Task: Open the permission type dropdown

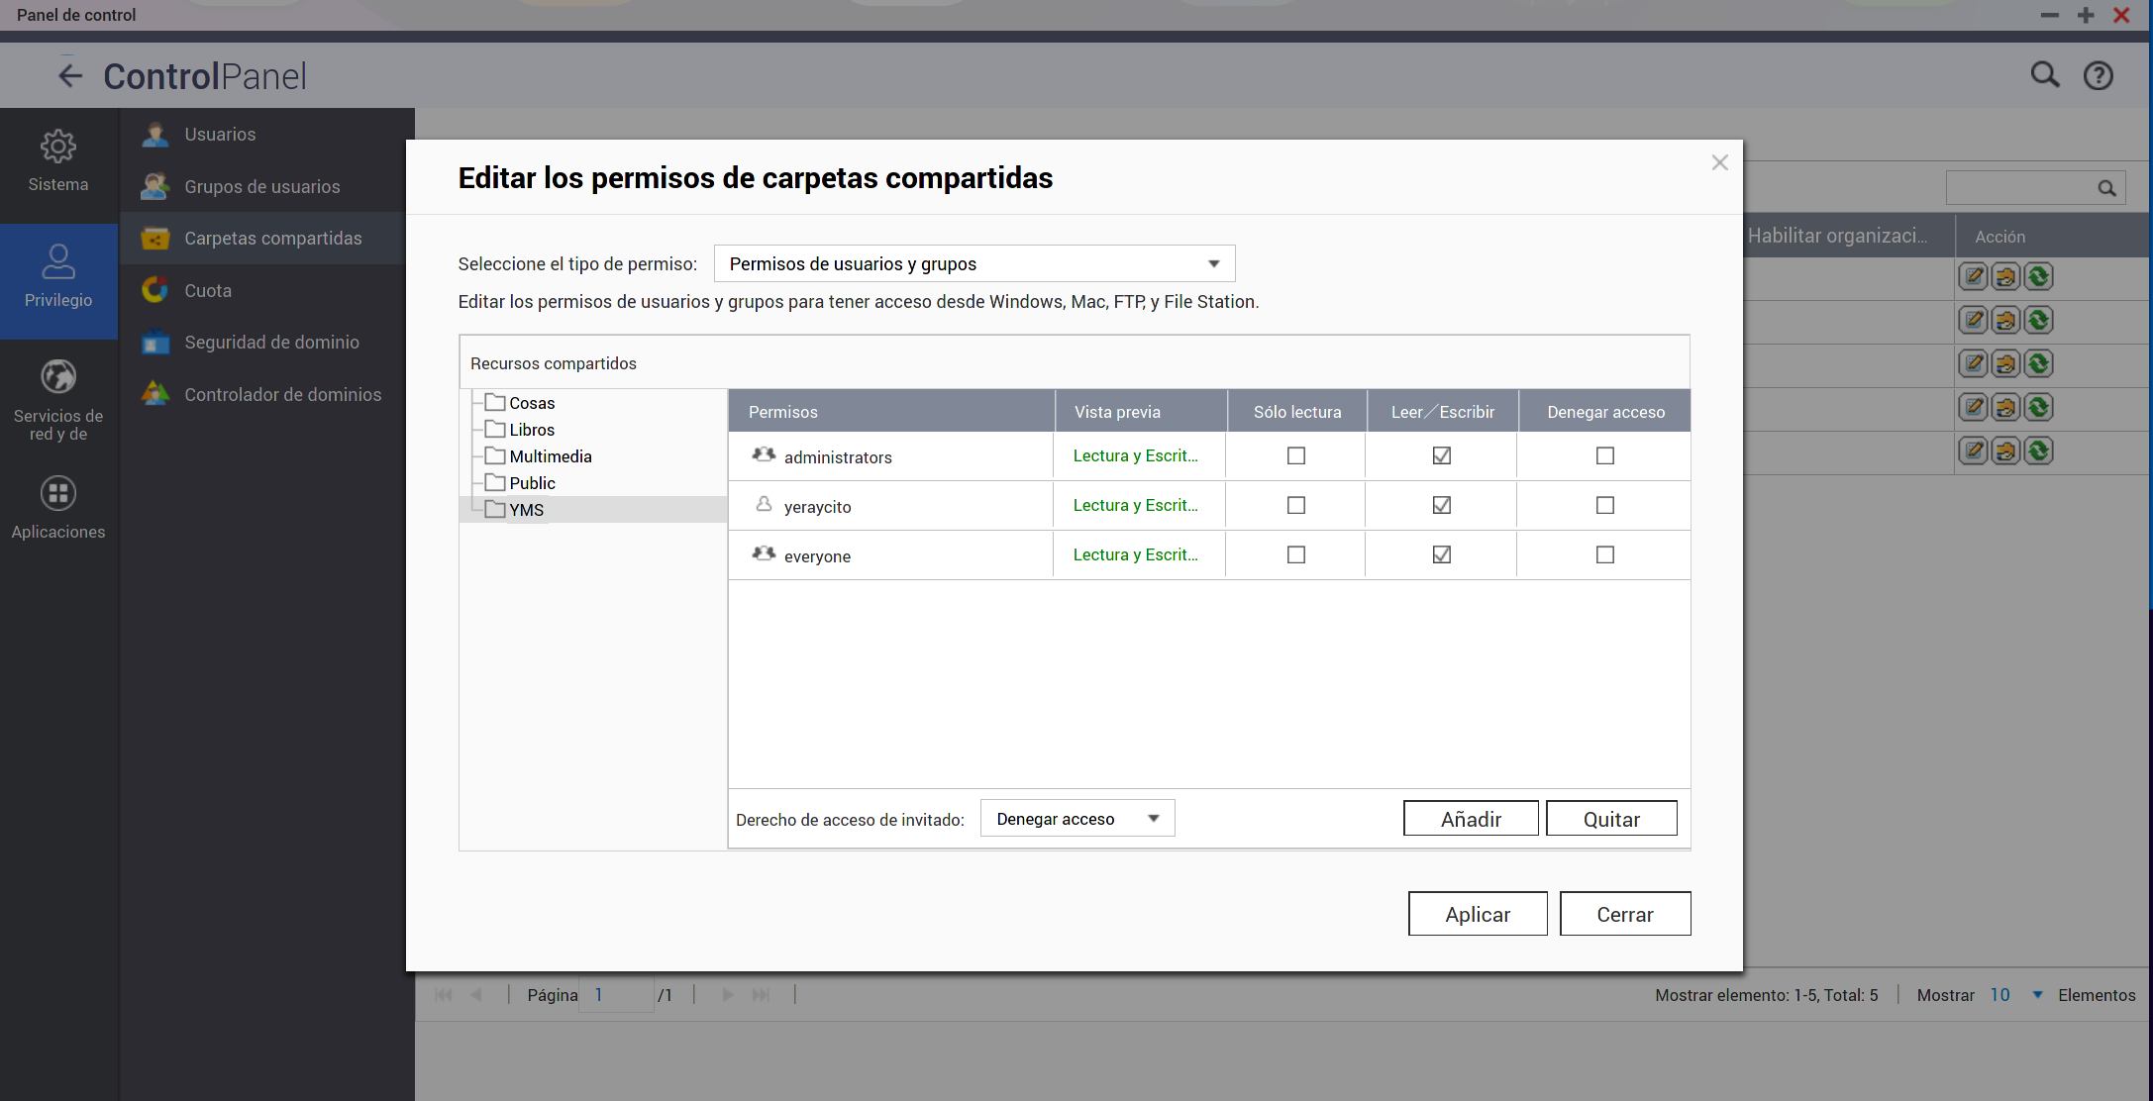Action: coord(974,263)
